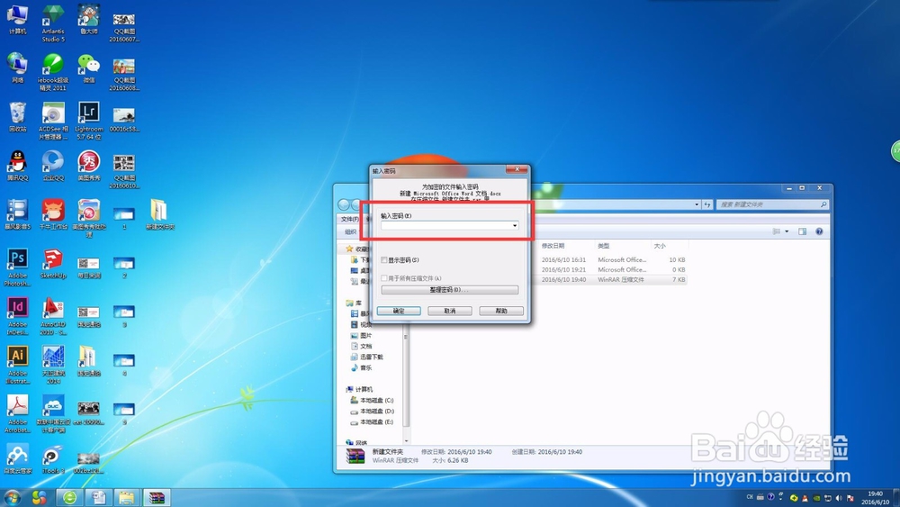Click the Explorer search box 搜索 新建文件夹
This screenshot has height=507, width=900.
click(772, 204)
